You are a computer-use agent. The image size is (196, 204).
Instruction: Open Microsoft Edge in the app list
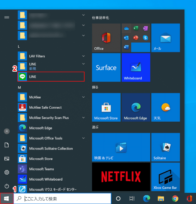pos(51,128)
